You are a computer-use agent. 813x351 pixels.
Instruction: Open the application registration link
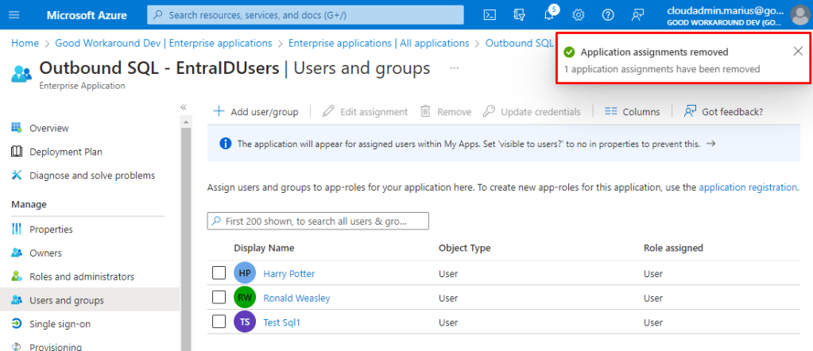747,187
